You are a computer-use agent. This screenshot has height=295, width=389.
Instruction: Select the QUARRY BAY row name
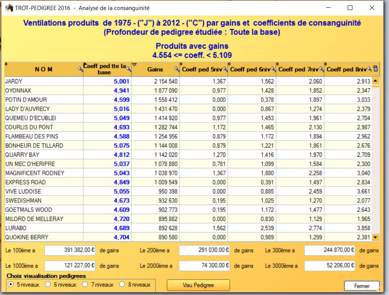coord(22,155)
